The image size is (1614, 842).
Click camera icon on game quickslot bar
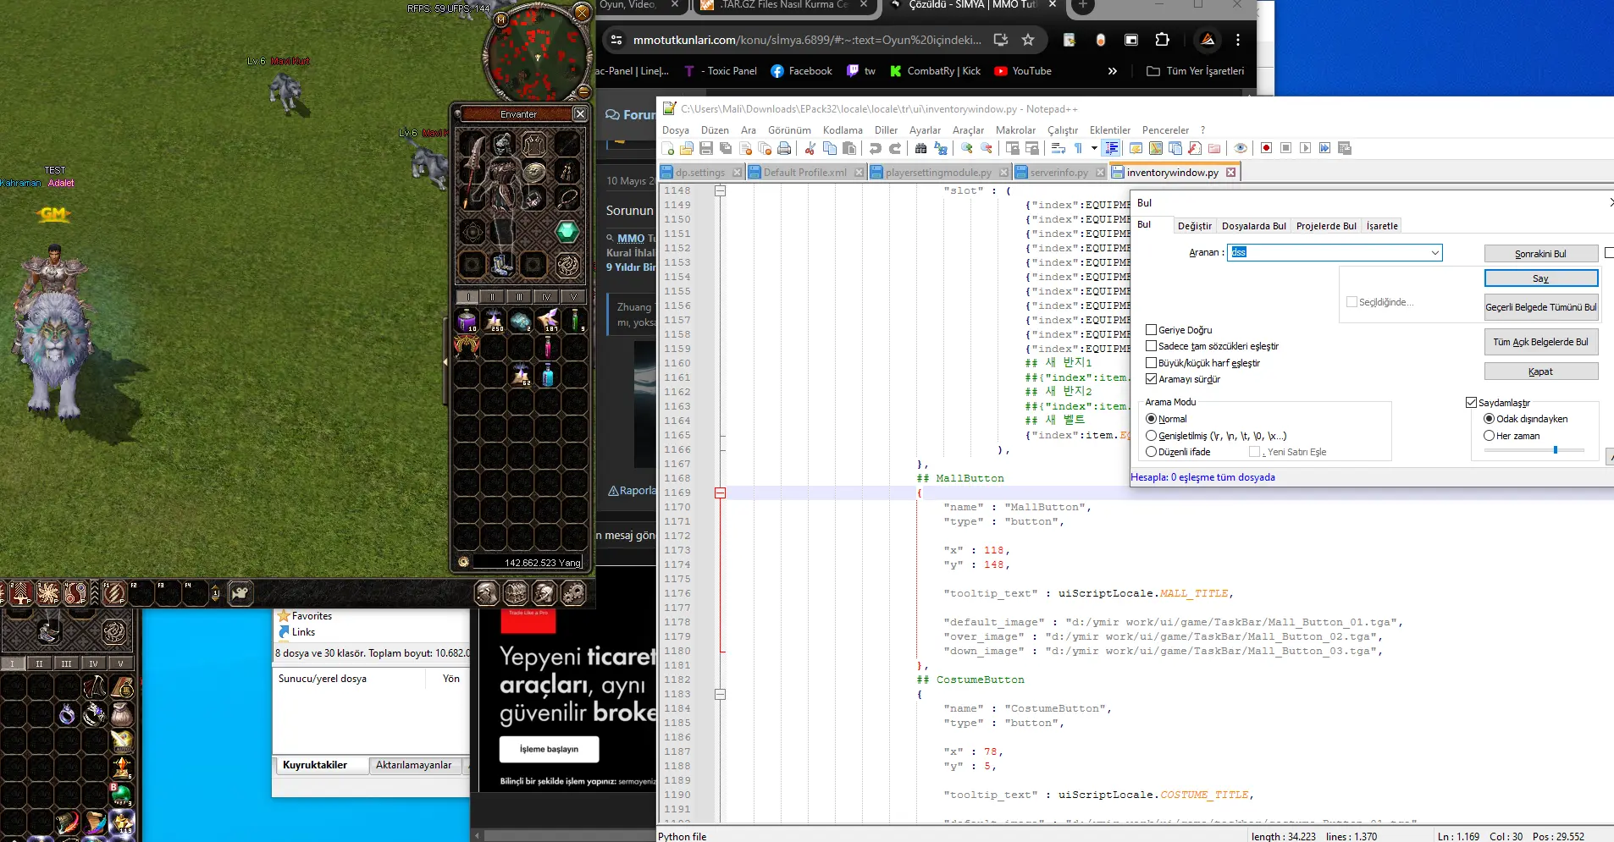point(240,593)
